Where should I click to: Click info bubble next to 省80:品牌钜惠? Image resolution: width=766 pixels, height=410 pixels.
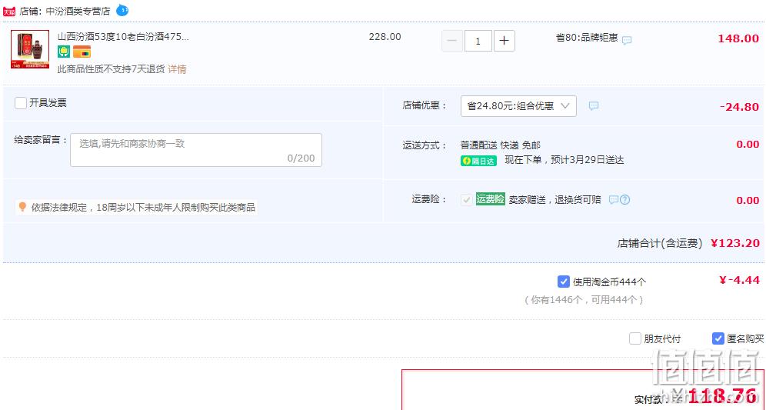pyautogui.click(x=627, y=40)
